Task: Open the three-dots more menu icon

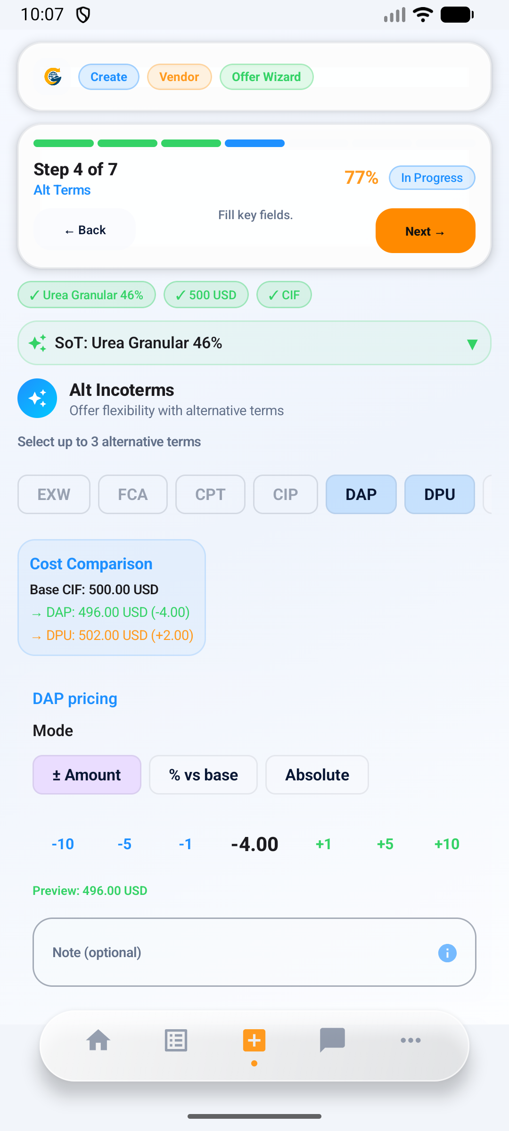Action: coord(410,1040)
